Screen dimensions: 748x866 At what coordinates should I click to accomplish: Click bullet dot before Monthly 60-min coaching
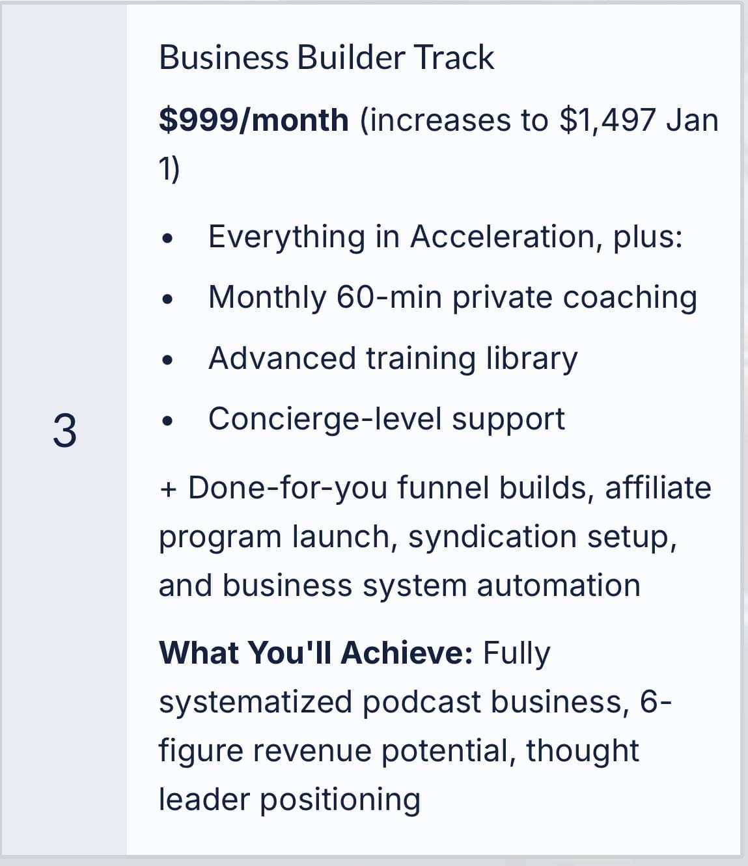click(169, 299)
